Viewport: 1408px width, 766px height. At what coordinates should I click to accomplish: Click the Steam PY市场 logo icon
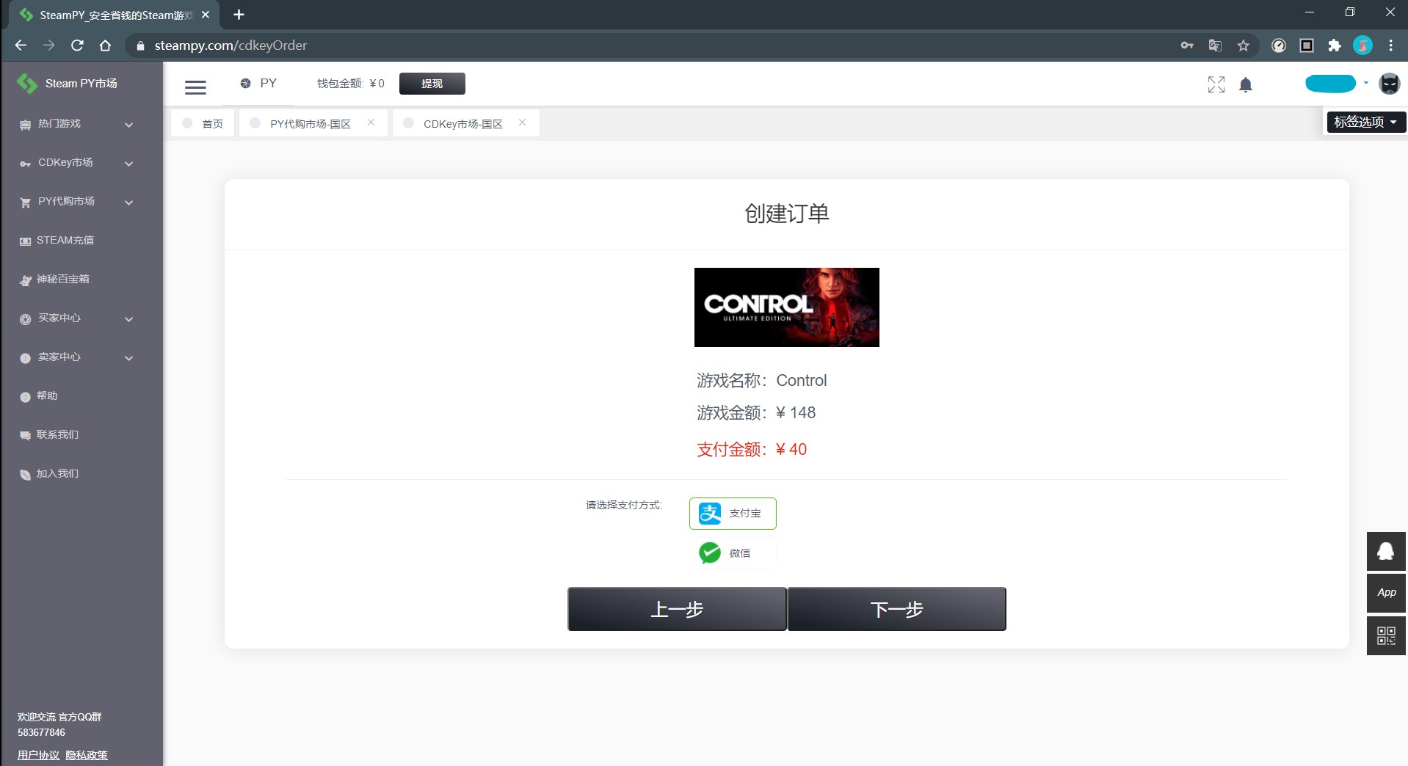(x=27, y=84)
